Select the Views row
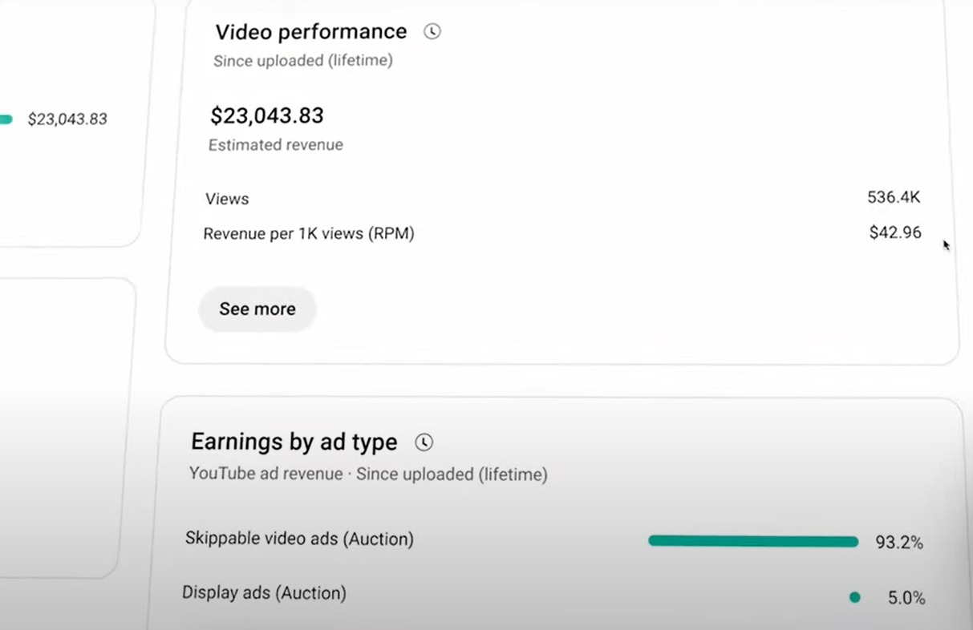 pos(562,198)
